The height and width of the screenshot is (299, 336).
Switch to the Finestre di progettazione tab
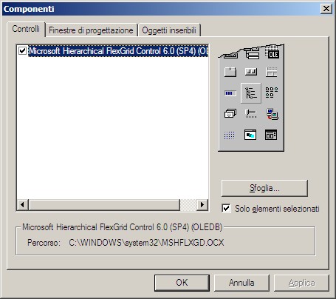click(x=91, y=30)
